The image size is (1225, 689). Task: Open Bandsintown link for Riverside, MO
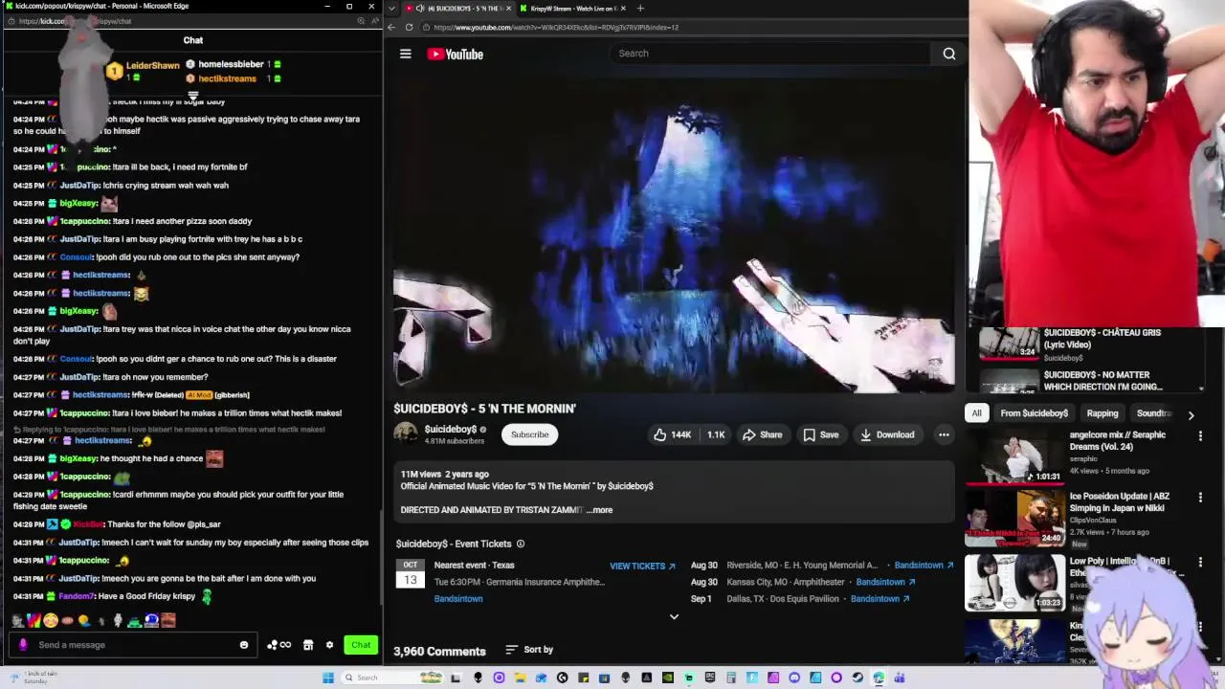pos(924,566)
